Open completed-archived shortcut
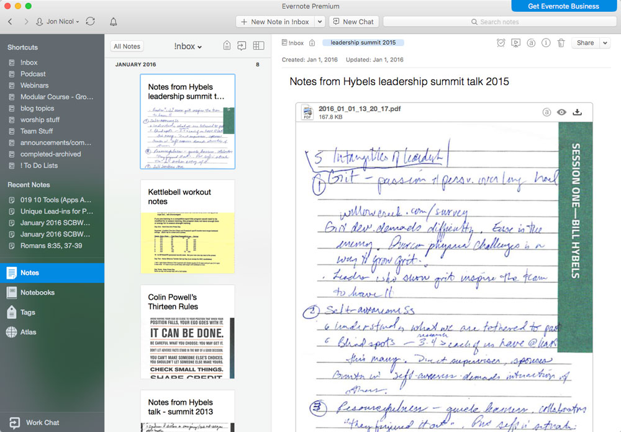Image resolution: width=621 pixels, height=432 pixels. [x=52, y=155]
